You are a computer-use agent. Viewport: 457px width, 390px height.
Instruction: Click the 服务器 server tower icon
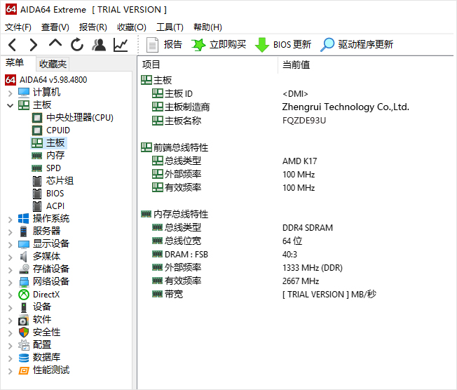pyautogui.click(x=24, y=231)
